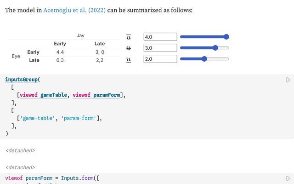Image resolution: width=294 pixels, height=184 pixels.
Task: Click Eye's Late row label
Action: (x=34, y=60)
